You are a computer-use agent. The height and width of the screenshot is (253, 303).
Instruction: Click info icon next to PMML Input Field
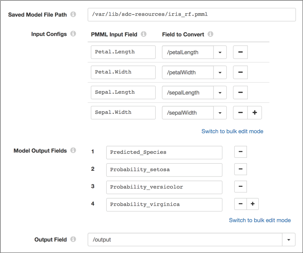(144, 34)
